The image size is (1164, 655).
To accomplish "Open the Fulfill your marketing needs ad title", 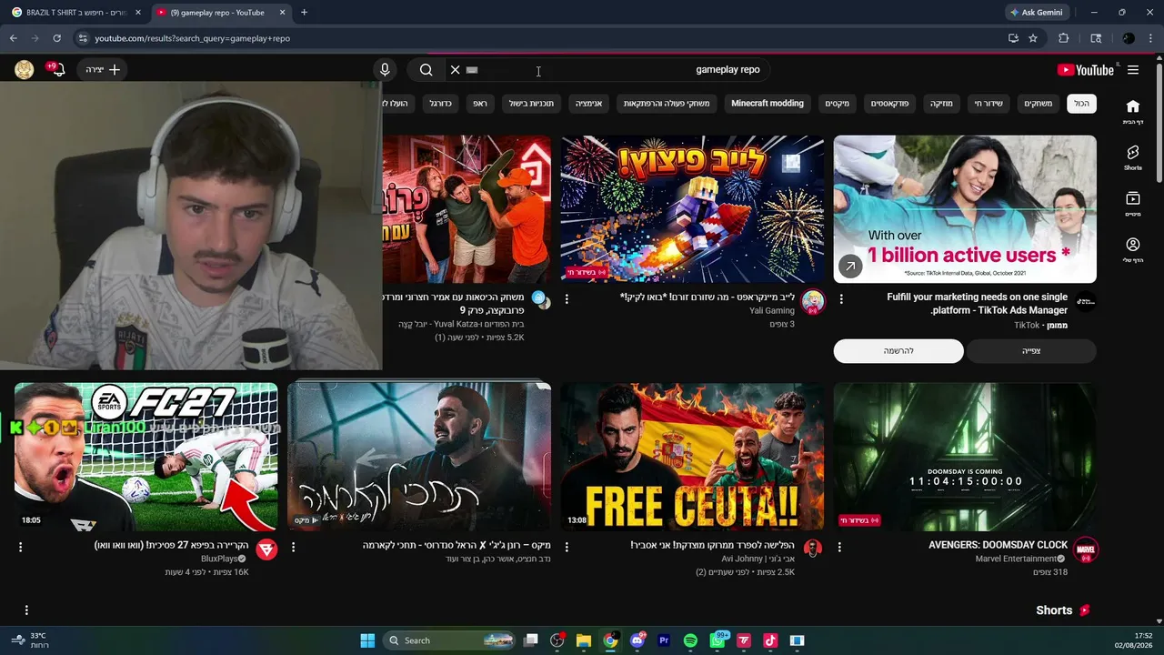I will pyautogui.click(x=978, y=304).
